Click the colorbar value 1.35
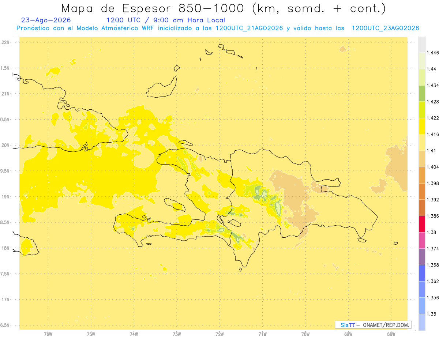Viewport: 439px width, 339px height. point(431,314)
